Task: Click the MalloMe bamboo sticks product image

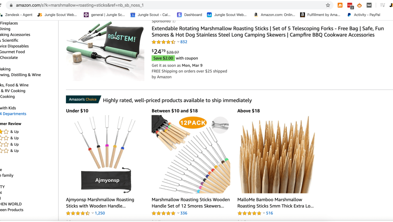Action: coord(276,154)
